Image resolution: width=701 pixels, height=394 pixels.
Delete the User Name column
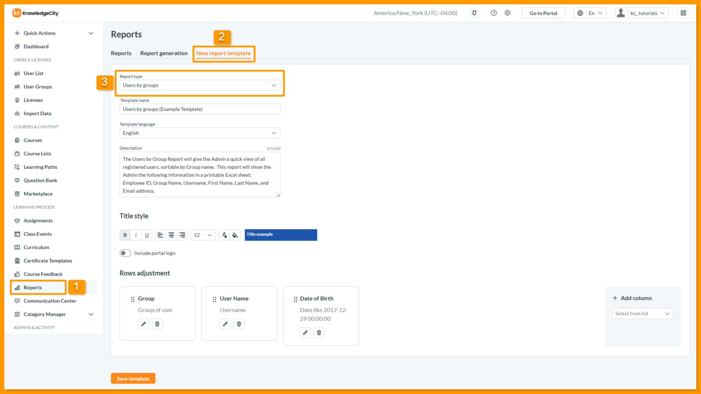(x=239, y=324)
